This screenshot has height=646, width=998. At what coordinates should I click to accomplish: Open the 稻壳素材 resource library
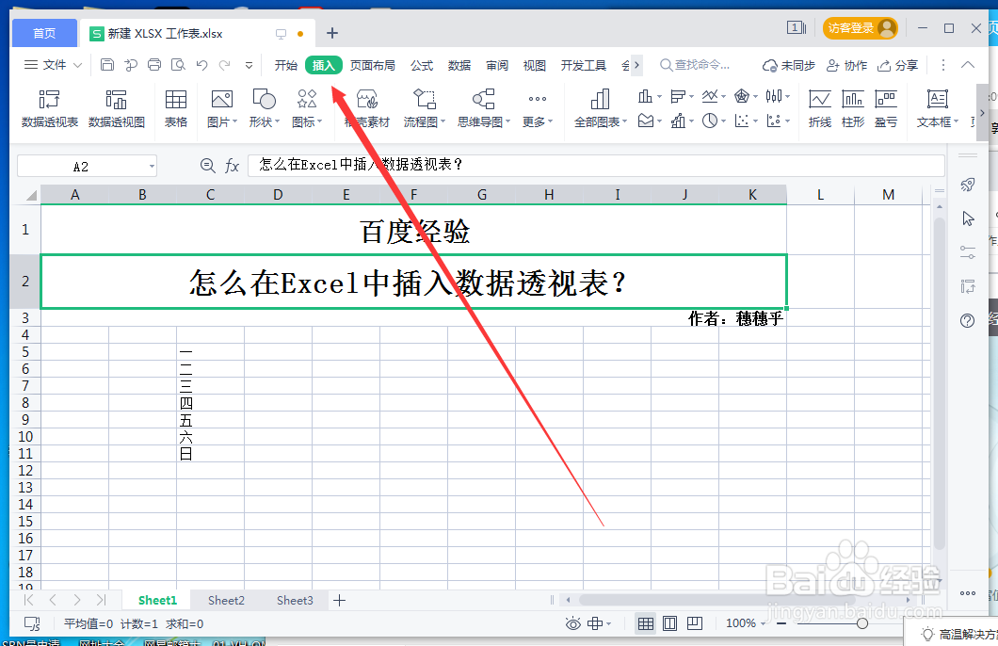[x=365, y=106]
